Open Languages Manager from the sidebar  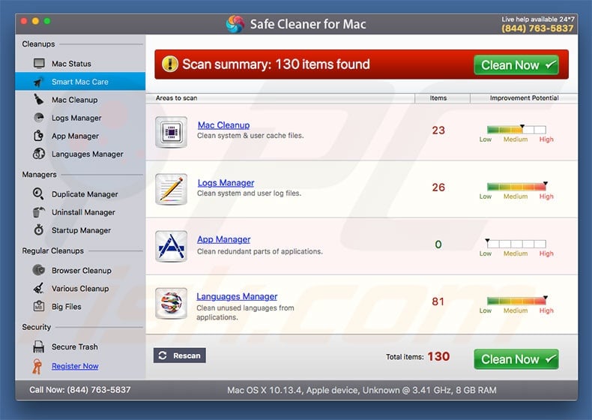point(80,154)
